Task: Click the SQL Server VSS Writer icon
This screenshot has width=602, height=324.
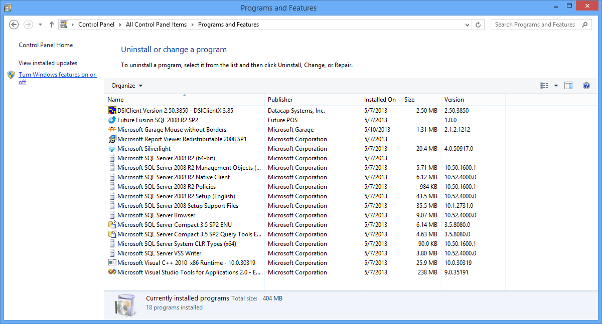Action: 112,253
